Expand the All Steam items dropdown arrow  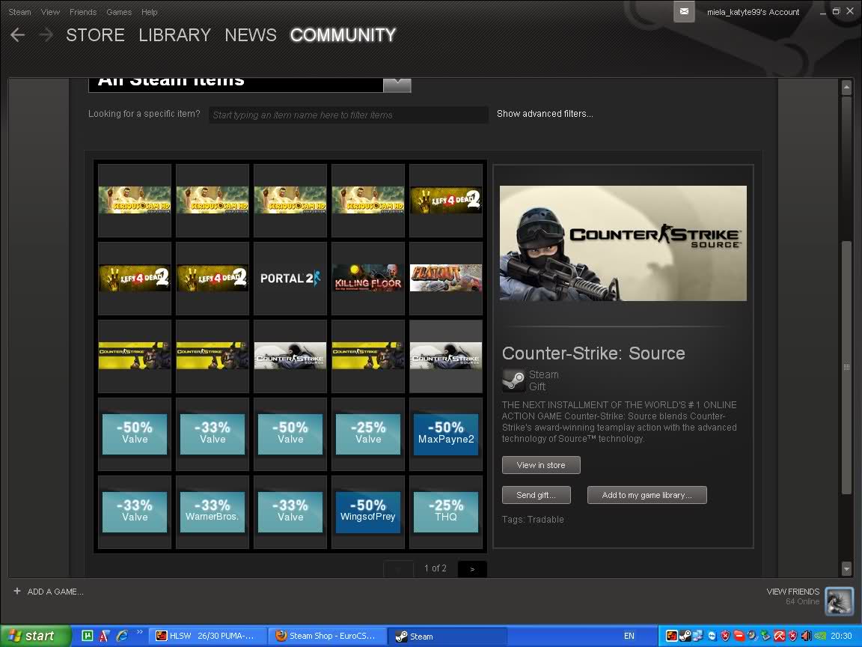397,85
